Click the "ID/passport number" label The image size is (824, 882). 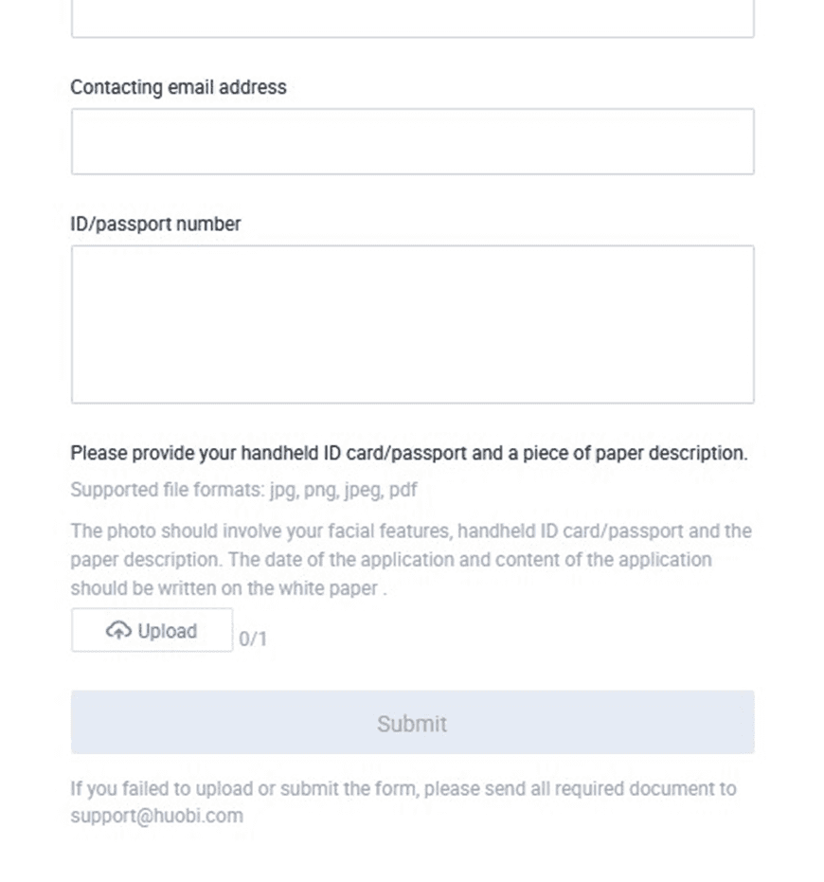click(155, 224)
